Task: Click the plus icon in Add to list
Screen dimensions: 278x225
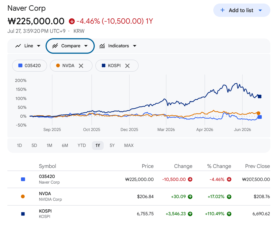Action: pos(222,10)
